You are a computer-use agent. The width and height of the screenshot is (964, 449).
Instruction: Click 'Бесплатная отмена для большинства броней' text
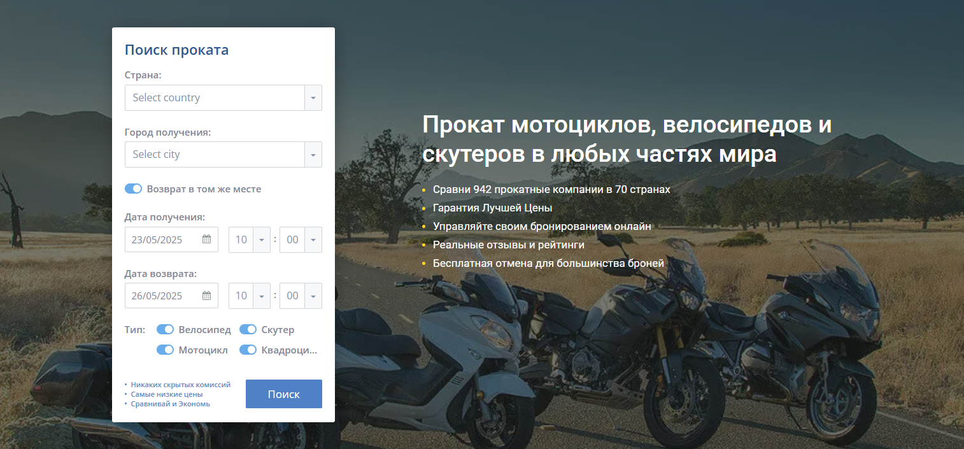548,263
